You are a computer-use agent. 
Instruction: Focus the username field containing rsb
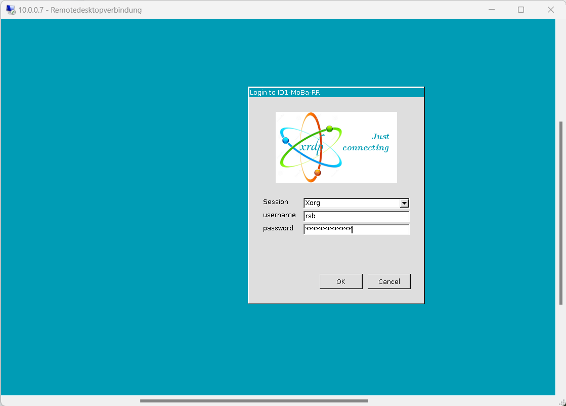(x=356, y=216)
